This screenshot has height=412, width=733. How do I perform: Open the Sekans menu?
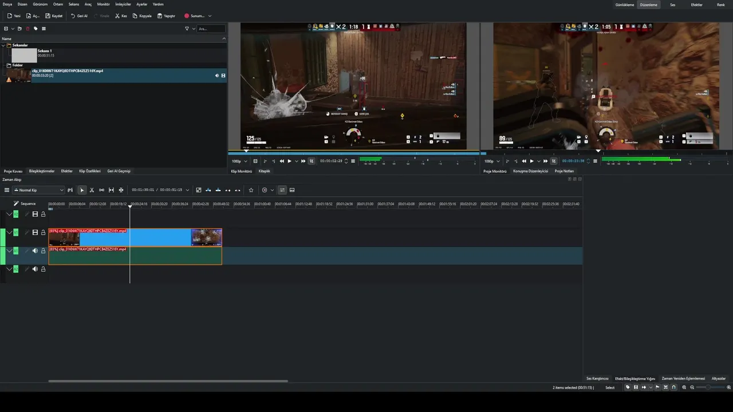pyautogui.click(x=74, y=4)
